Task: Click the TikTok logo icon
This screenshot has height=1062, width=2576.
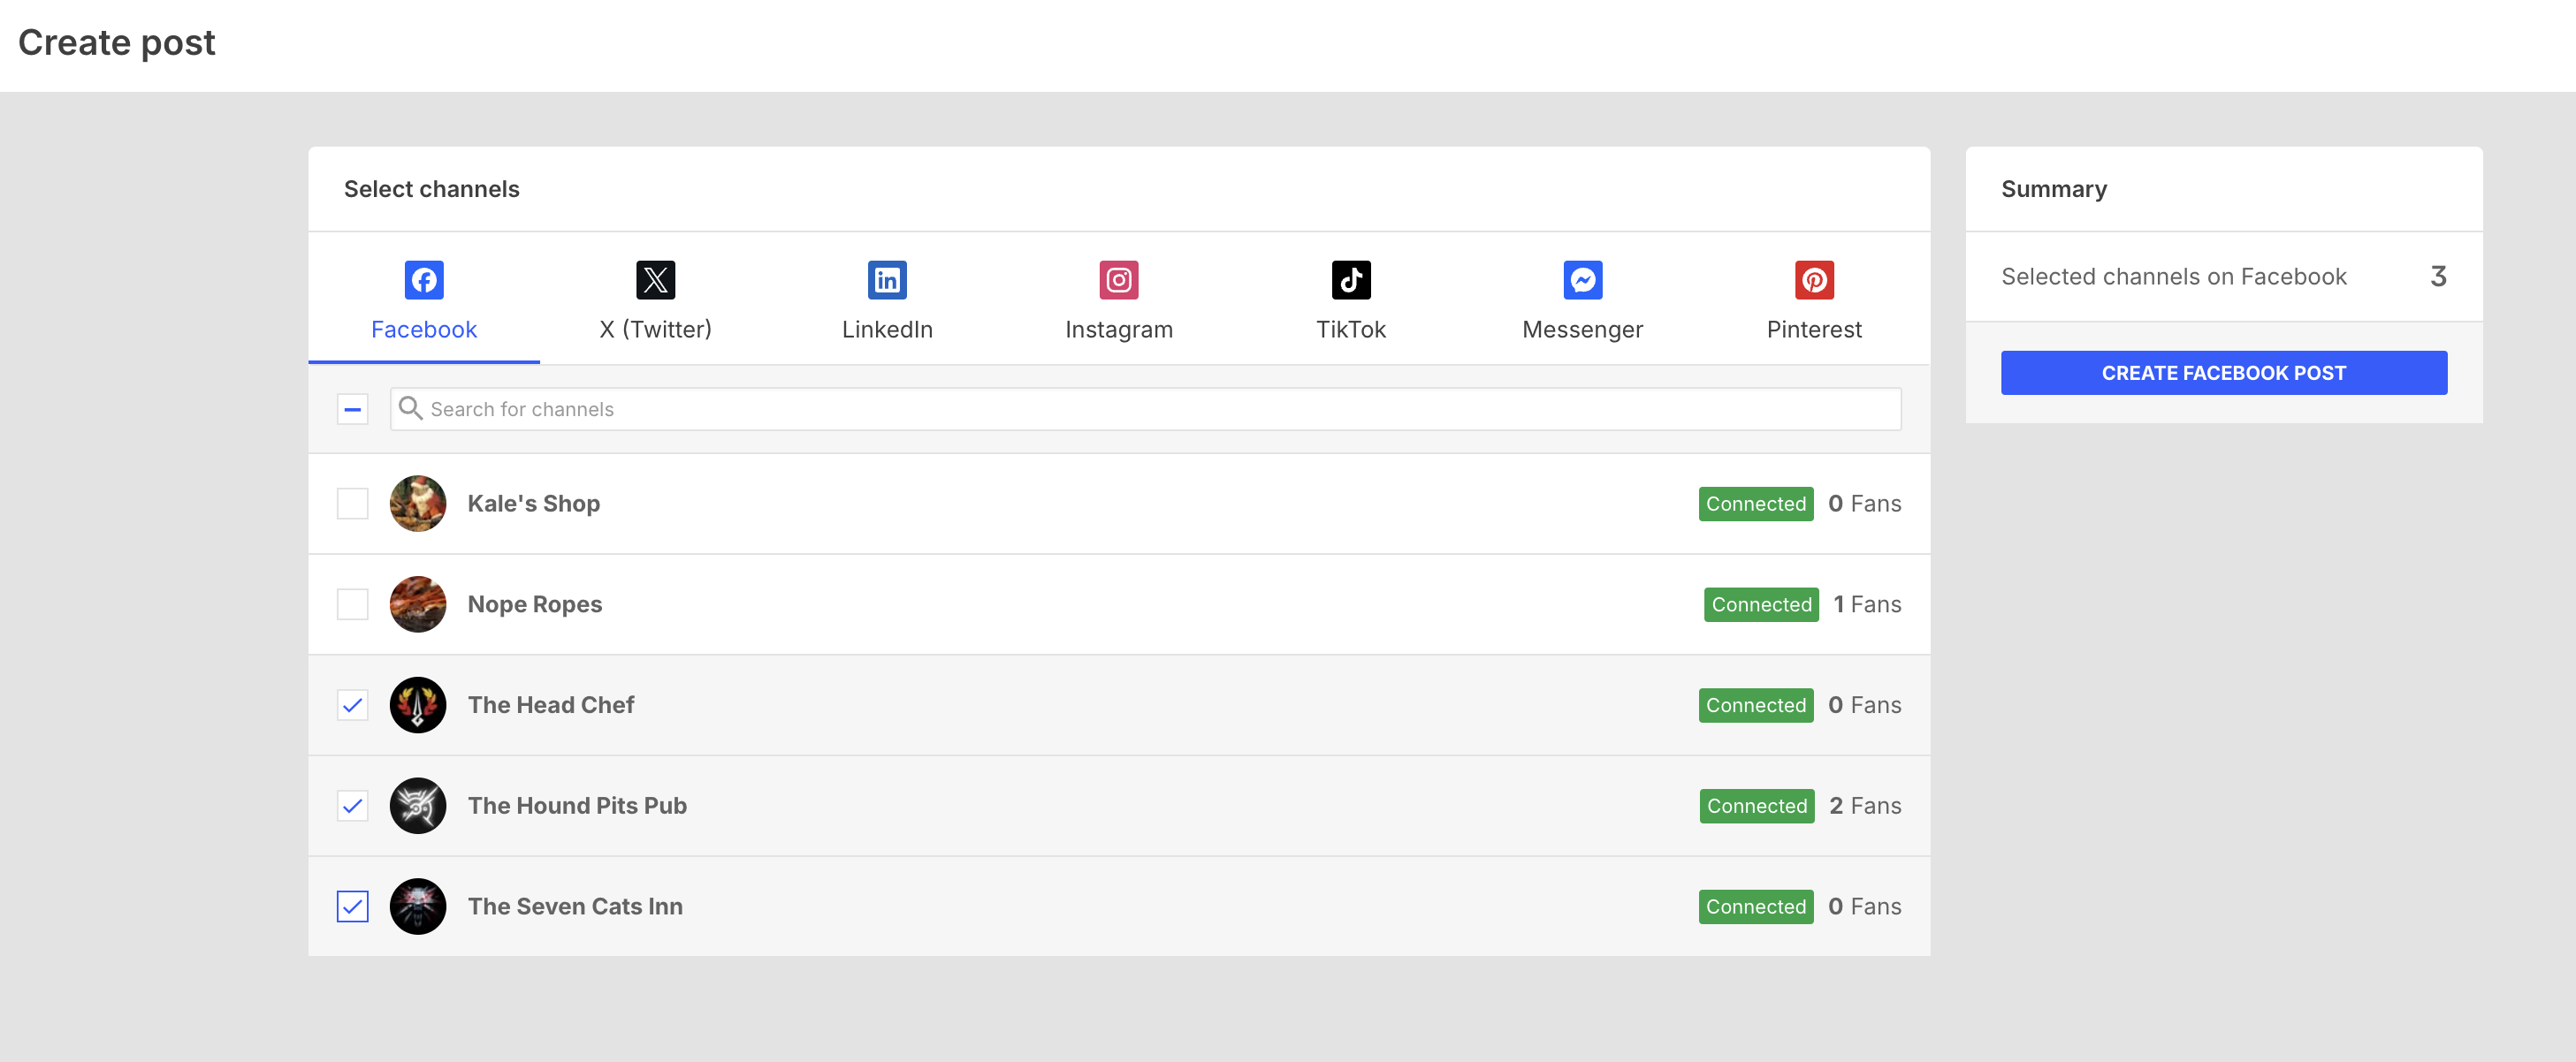Action: [1351, 280]
